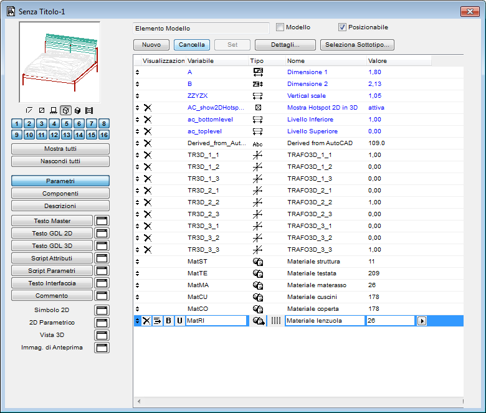Click the reorder arrows on row A

point(138,72)
